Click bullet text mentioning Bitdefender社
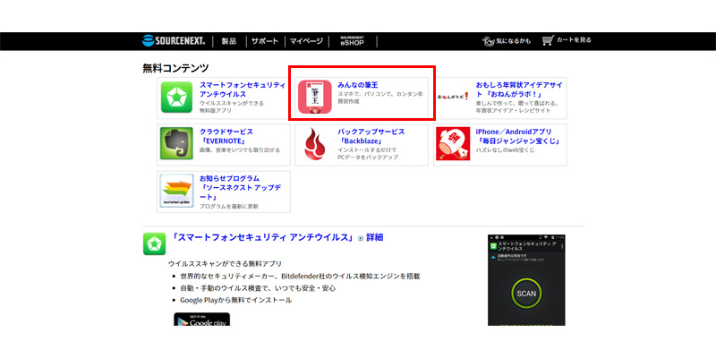The height and width of the screenshot is (358, 716). coord(300,277)
